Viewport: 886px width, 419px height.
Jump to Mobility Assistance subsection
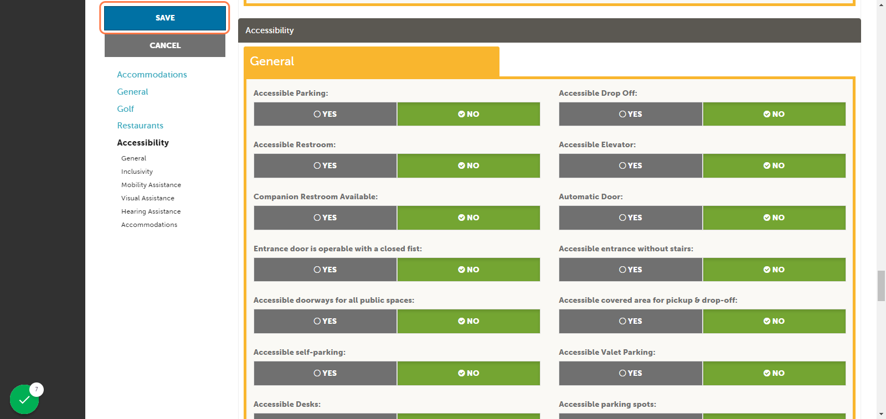(x=151, y=185)
